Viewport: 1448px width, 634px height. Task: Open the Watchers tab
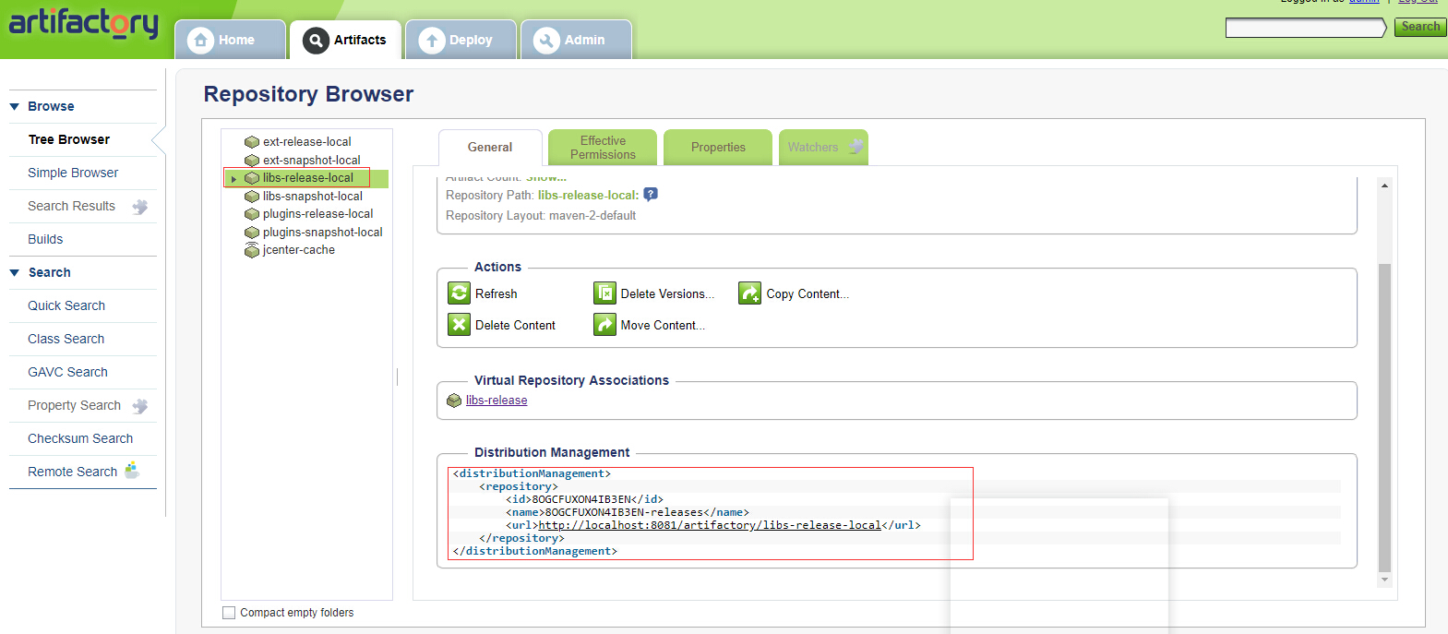(x=823, y=148)
